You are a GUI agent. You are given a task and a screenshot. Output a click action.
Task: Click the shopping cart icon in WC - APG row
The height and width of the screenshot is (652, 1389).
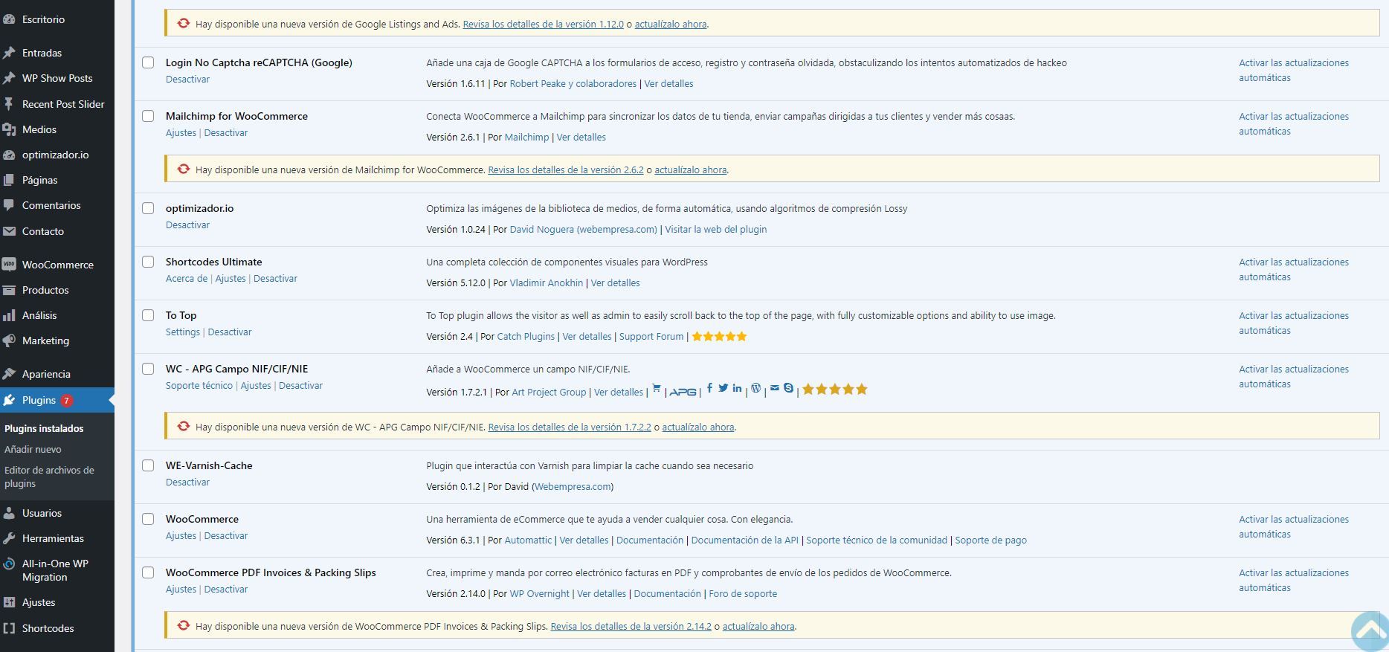[x=657, y=388]
